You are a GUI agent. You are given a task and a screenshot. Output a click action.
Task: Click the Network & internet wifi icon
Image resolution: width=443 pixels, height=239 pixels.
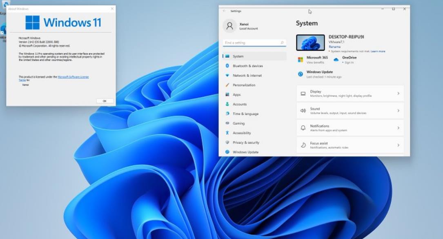pos(227,76)
